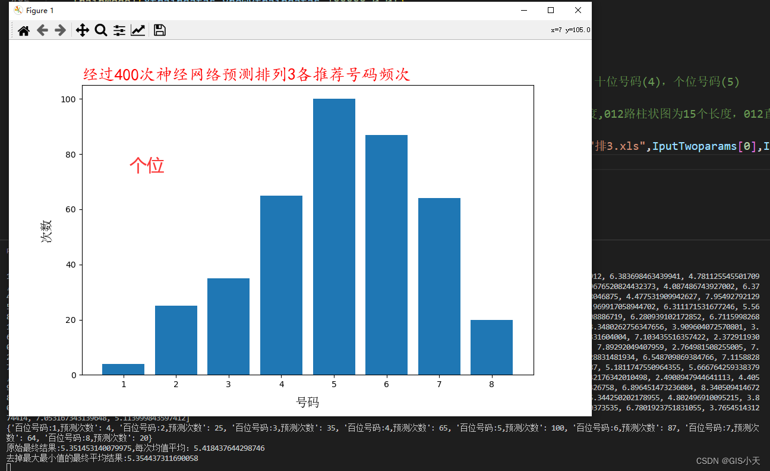
Task: Click the y-axis tick label 60
Action: (72, 210)
